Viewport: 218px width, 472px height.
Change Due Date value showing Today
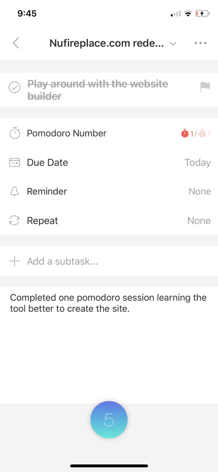pos(197,163)
